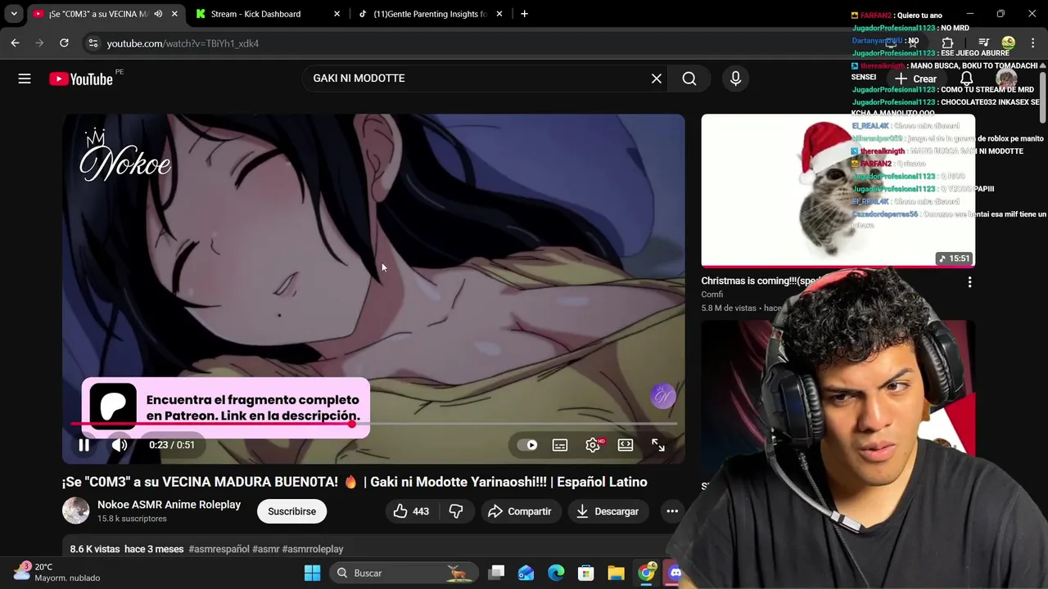The width and height of the screenshot is (1048, 589).
Task: Toggle subtitles on the video player
Action: 560,445
